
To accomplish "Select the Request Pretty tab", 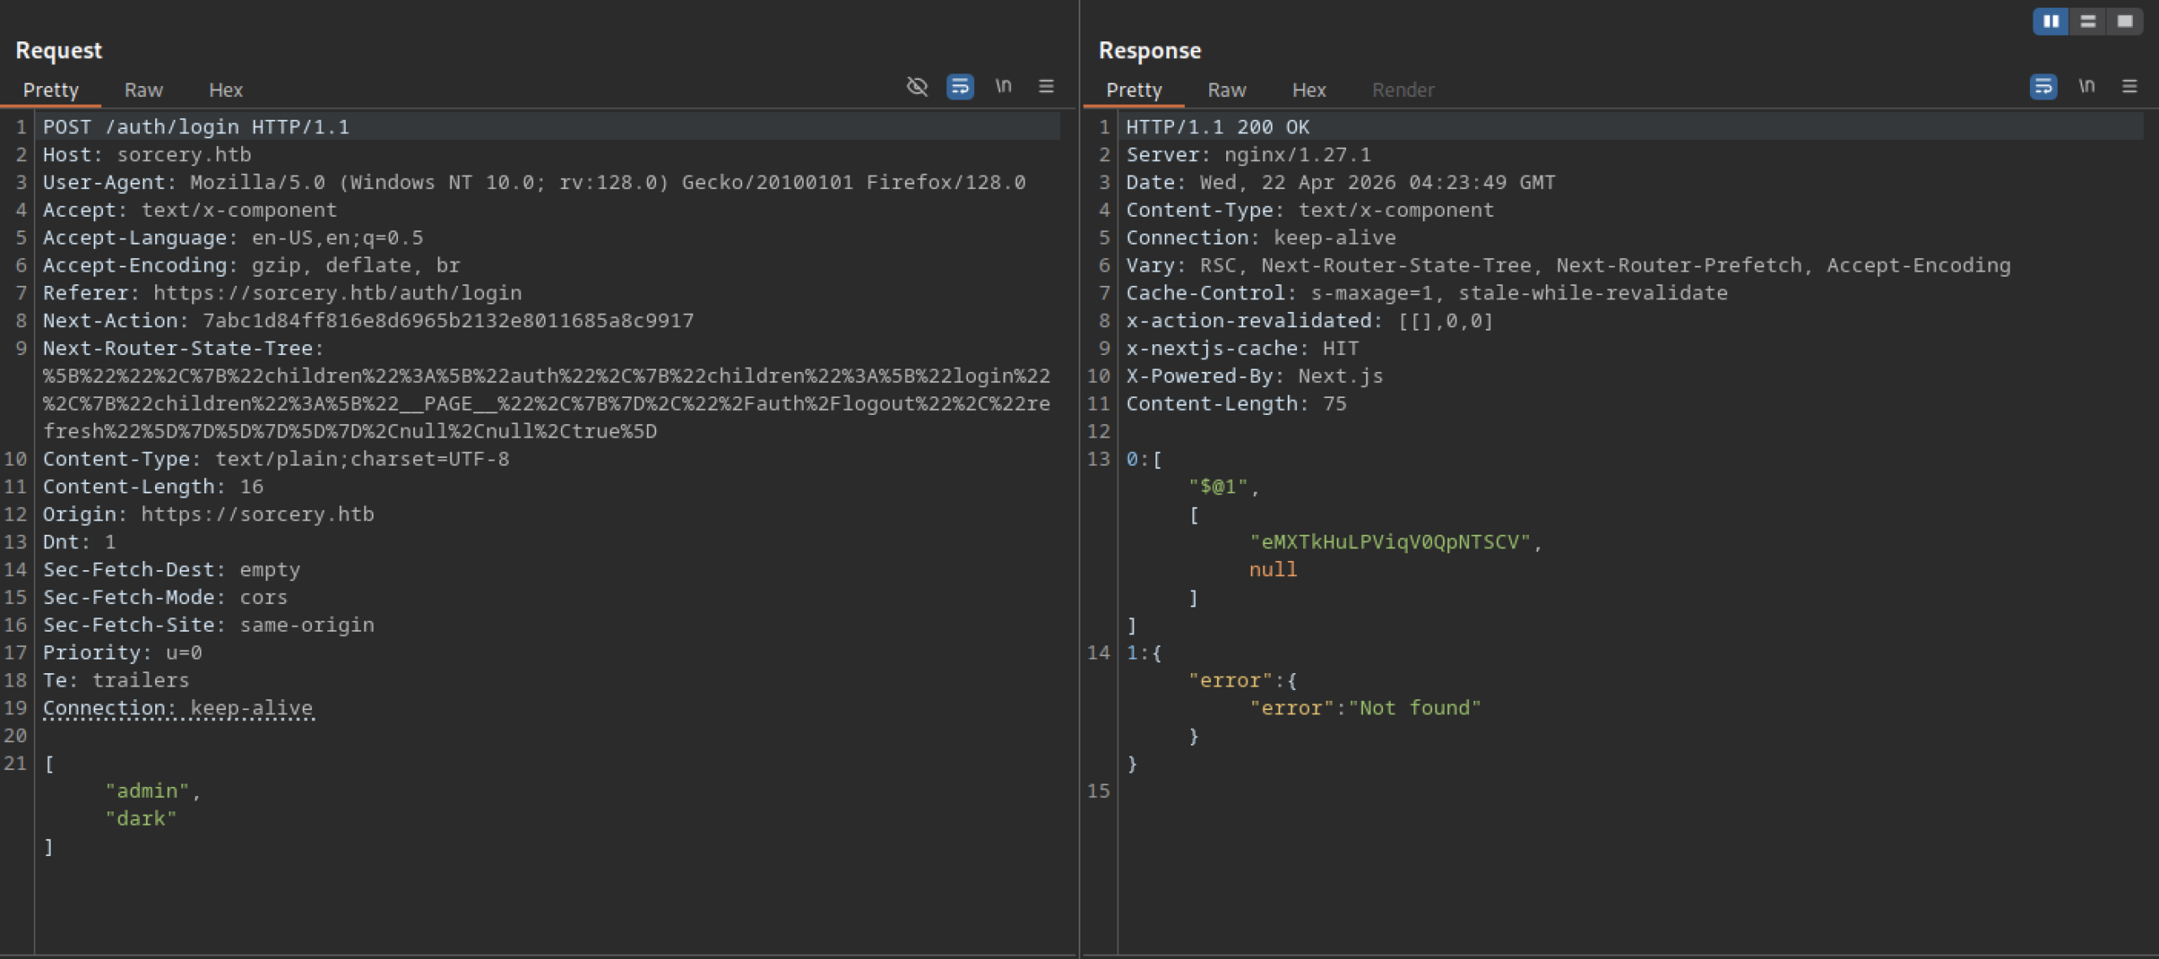I will (51, 90).
